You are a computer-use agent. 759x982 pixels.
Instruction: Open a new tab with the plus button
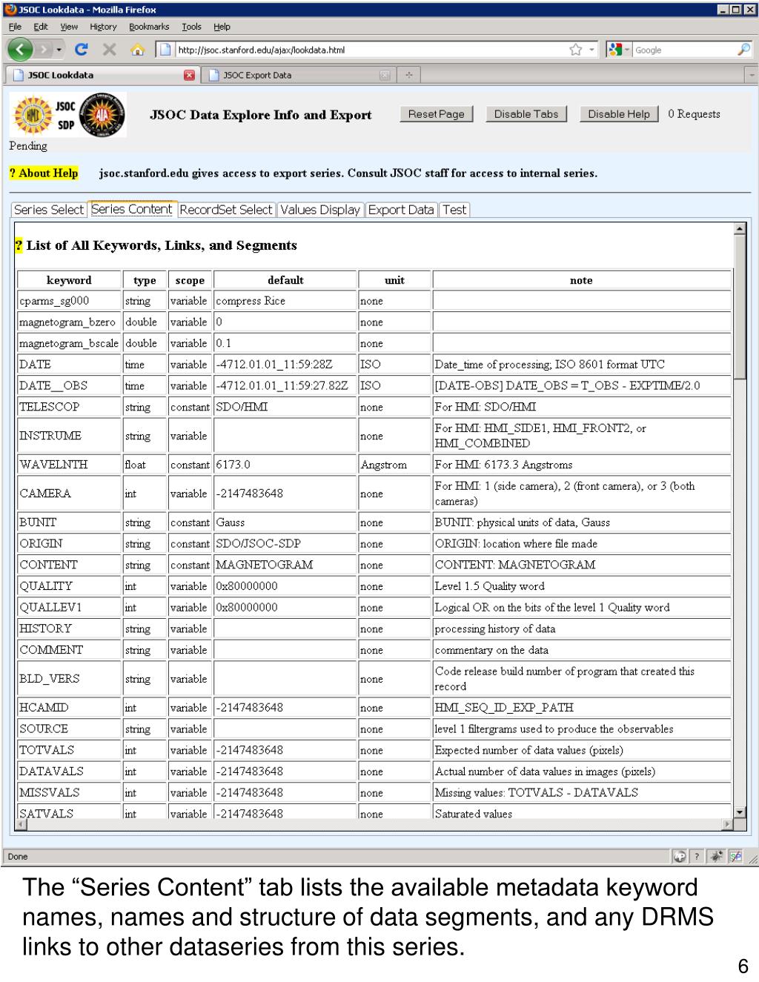point(408,75)
